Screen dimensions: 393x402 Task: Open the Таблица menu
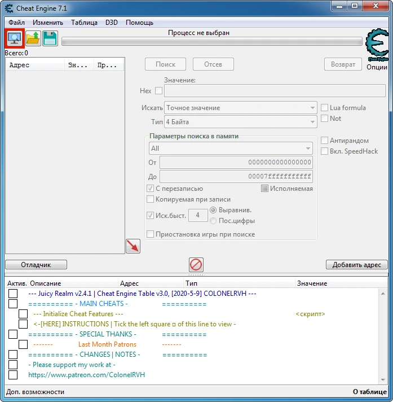(84, 23)
